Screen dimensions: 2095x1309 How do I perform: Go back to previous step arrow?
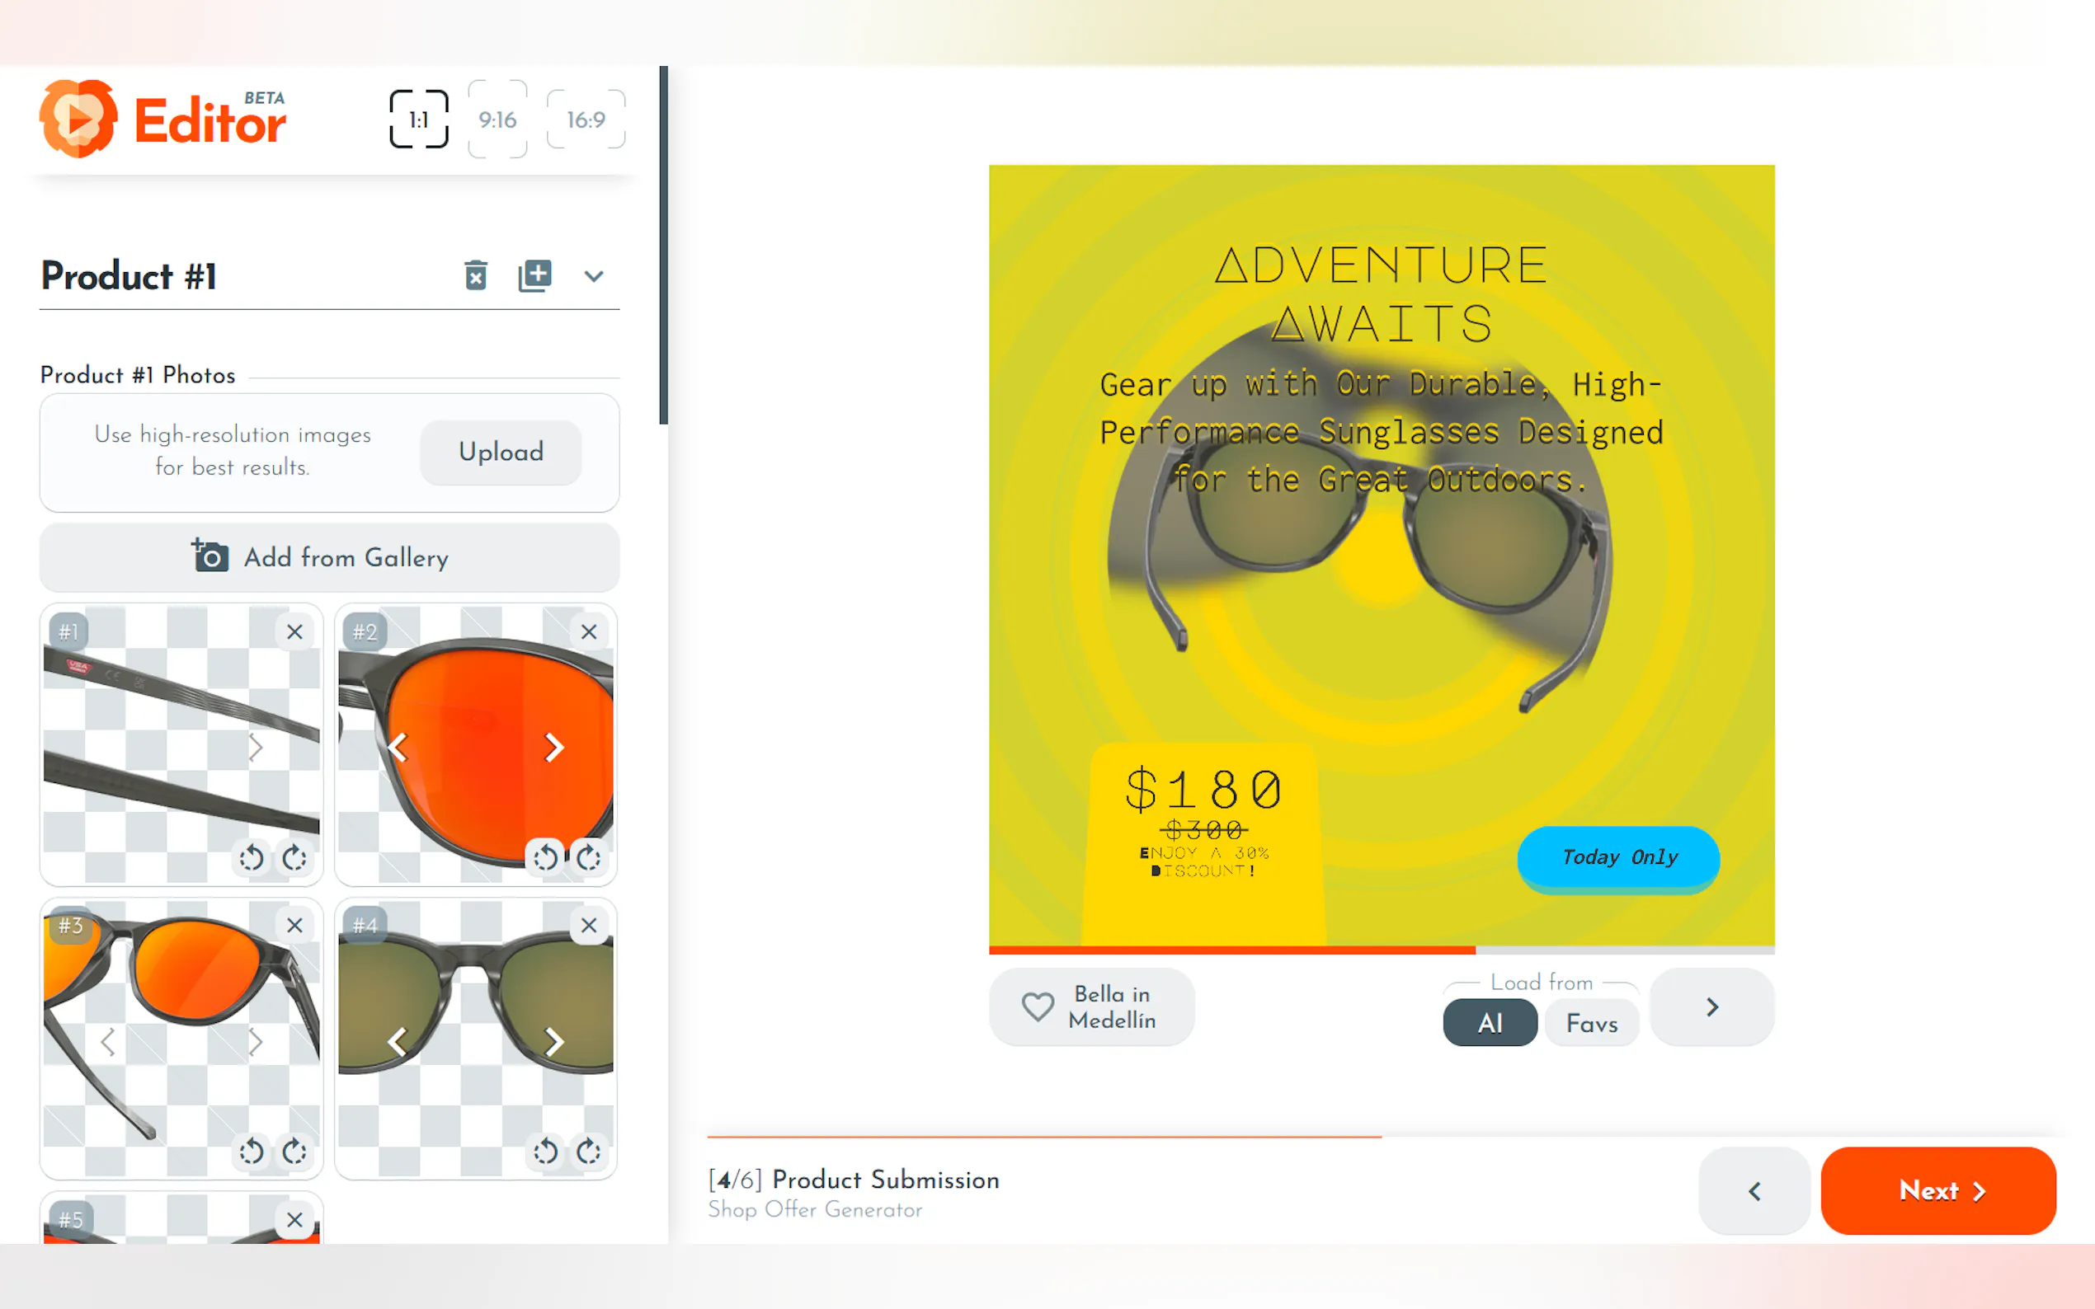[1754, 1191]
